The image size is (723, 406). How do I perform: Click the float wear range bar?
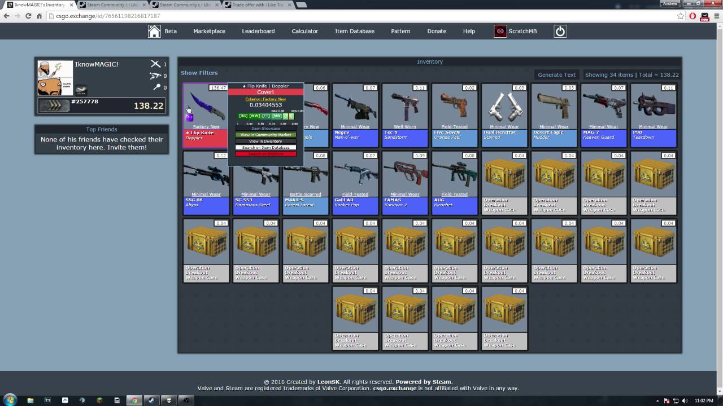[265, 116]
